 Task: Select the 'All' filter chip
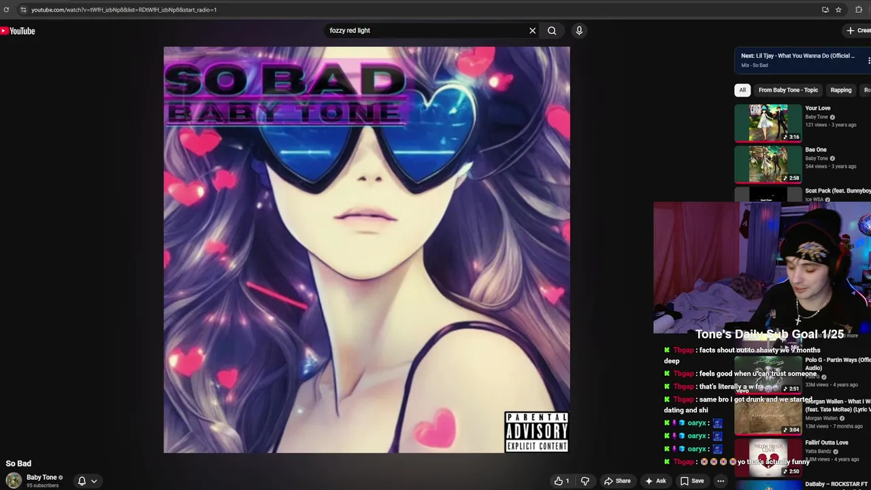(742, 90)
